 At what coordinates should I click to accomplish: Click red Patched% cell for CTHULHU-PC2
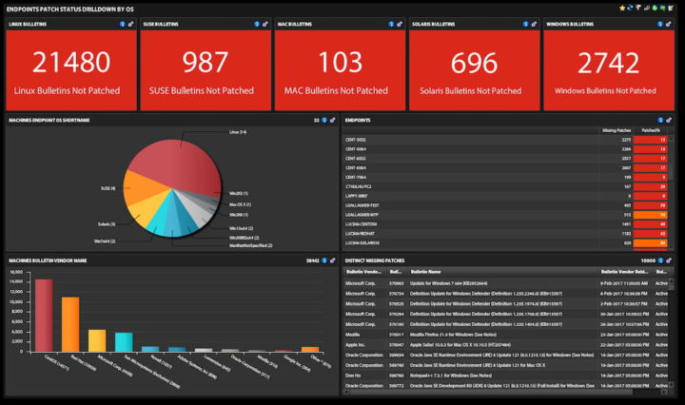click(650, 186)
